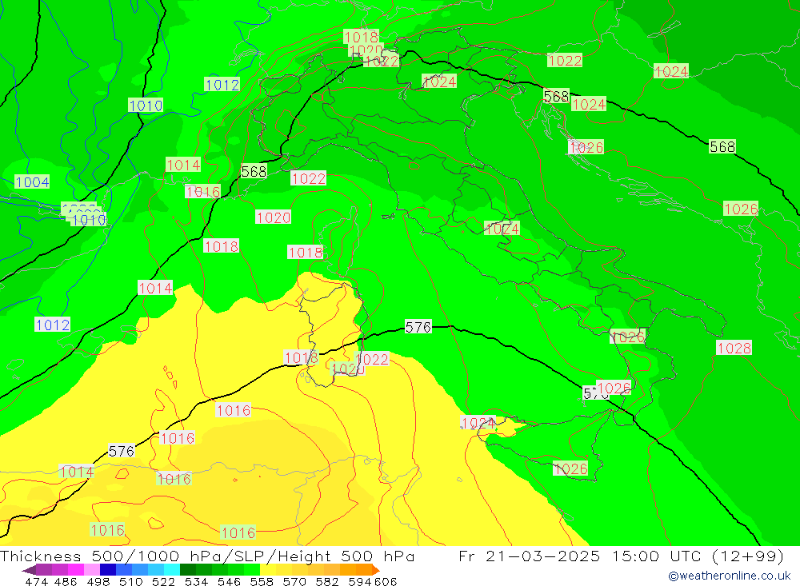Pick the bright yellow swatch after 558
The width and height of the screenshot is (800, 586).
(x=268, y=570)
